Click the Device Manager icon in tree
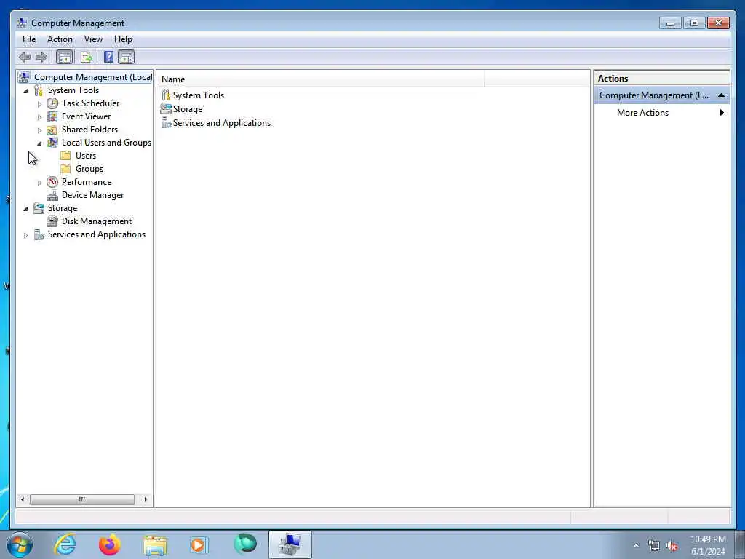 pos(52,195)
